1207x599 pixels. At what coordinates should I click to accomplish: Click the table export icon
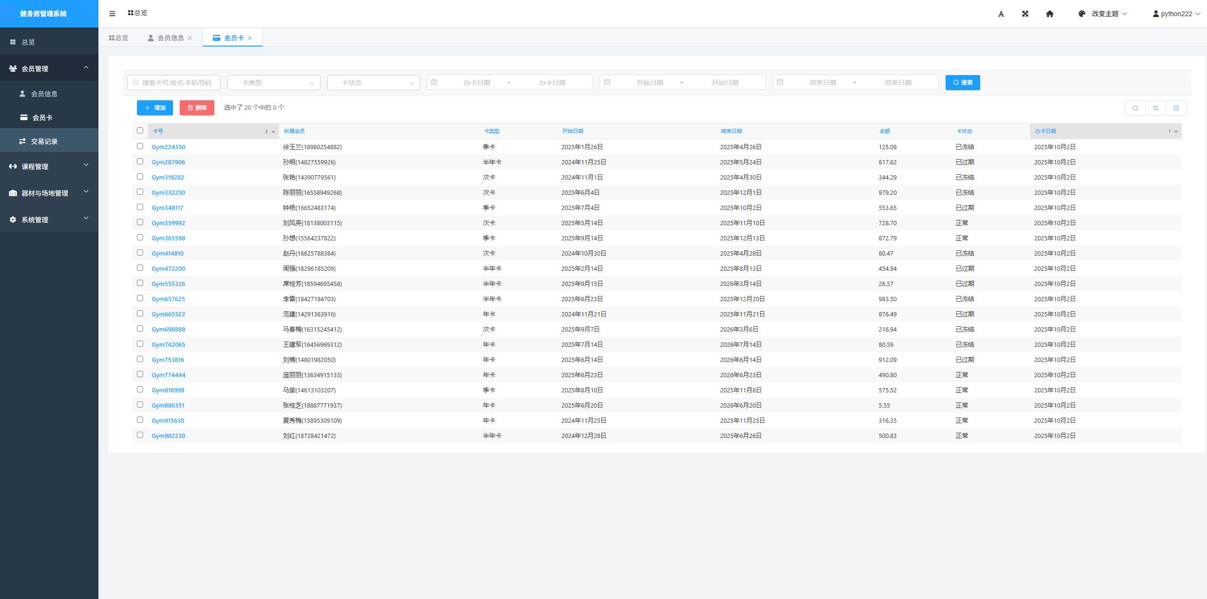click(x=1176, y=108)
